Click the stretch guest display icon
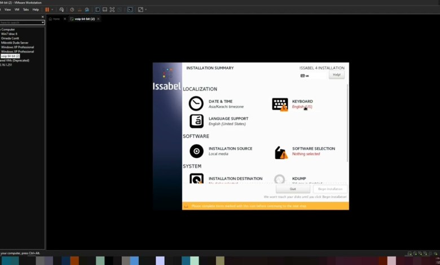Viewport: 440px width, 265px height. pyautogui.click(x=140, y=10)
